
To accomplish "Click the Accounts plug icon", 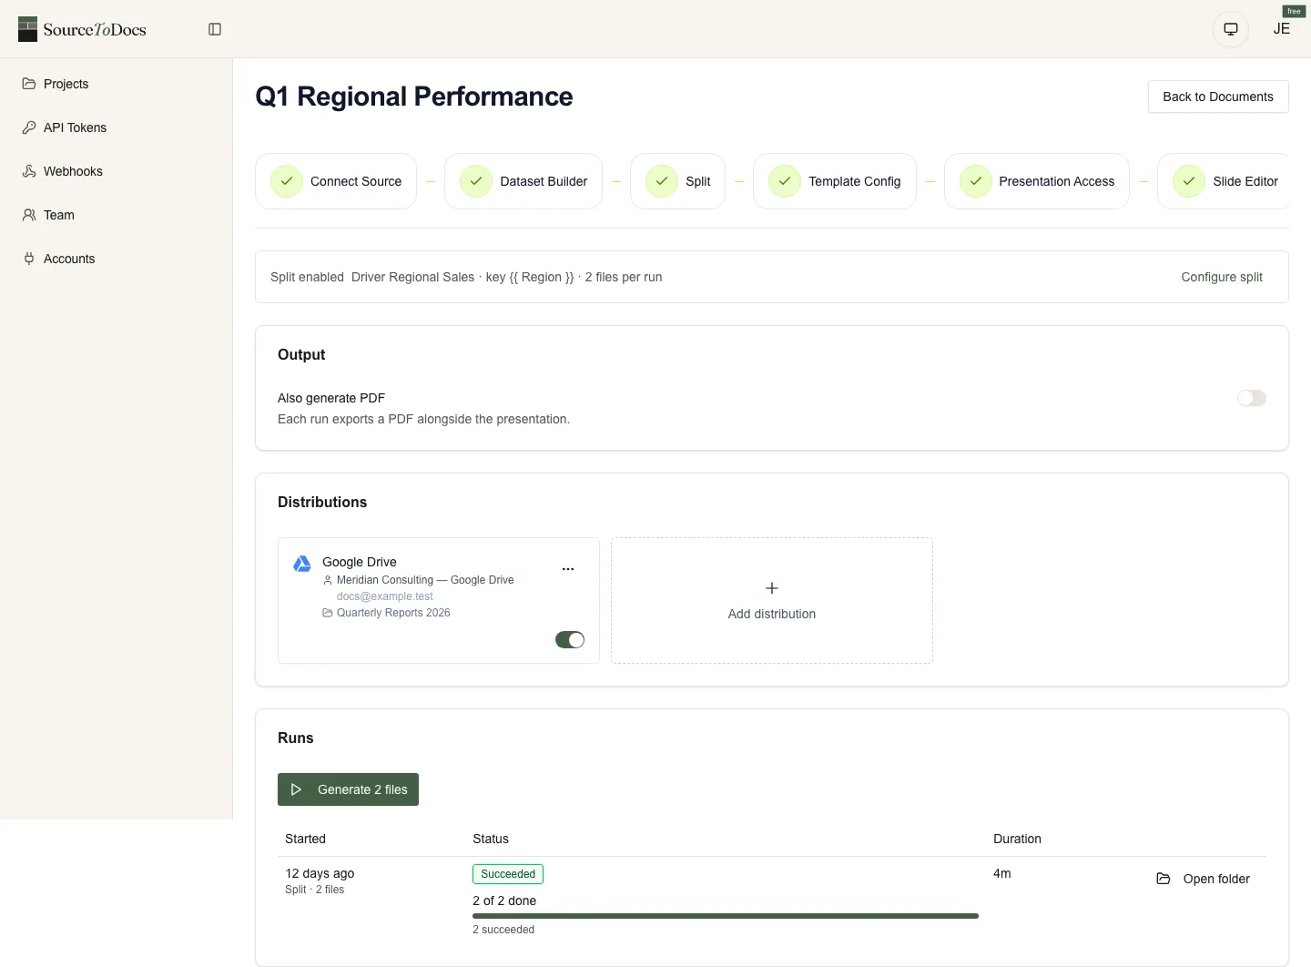I will pos(29,259).
